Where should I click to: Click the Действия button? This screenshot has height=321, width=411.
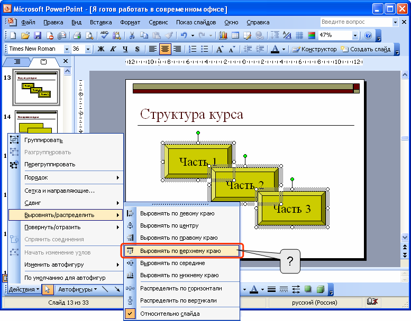(24, 289)
